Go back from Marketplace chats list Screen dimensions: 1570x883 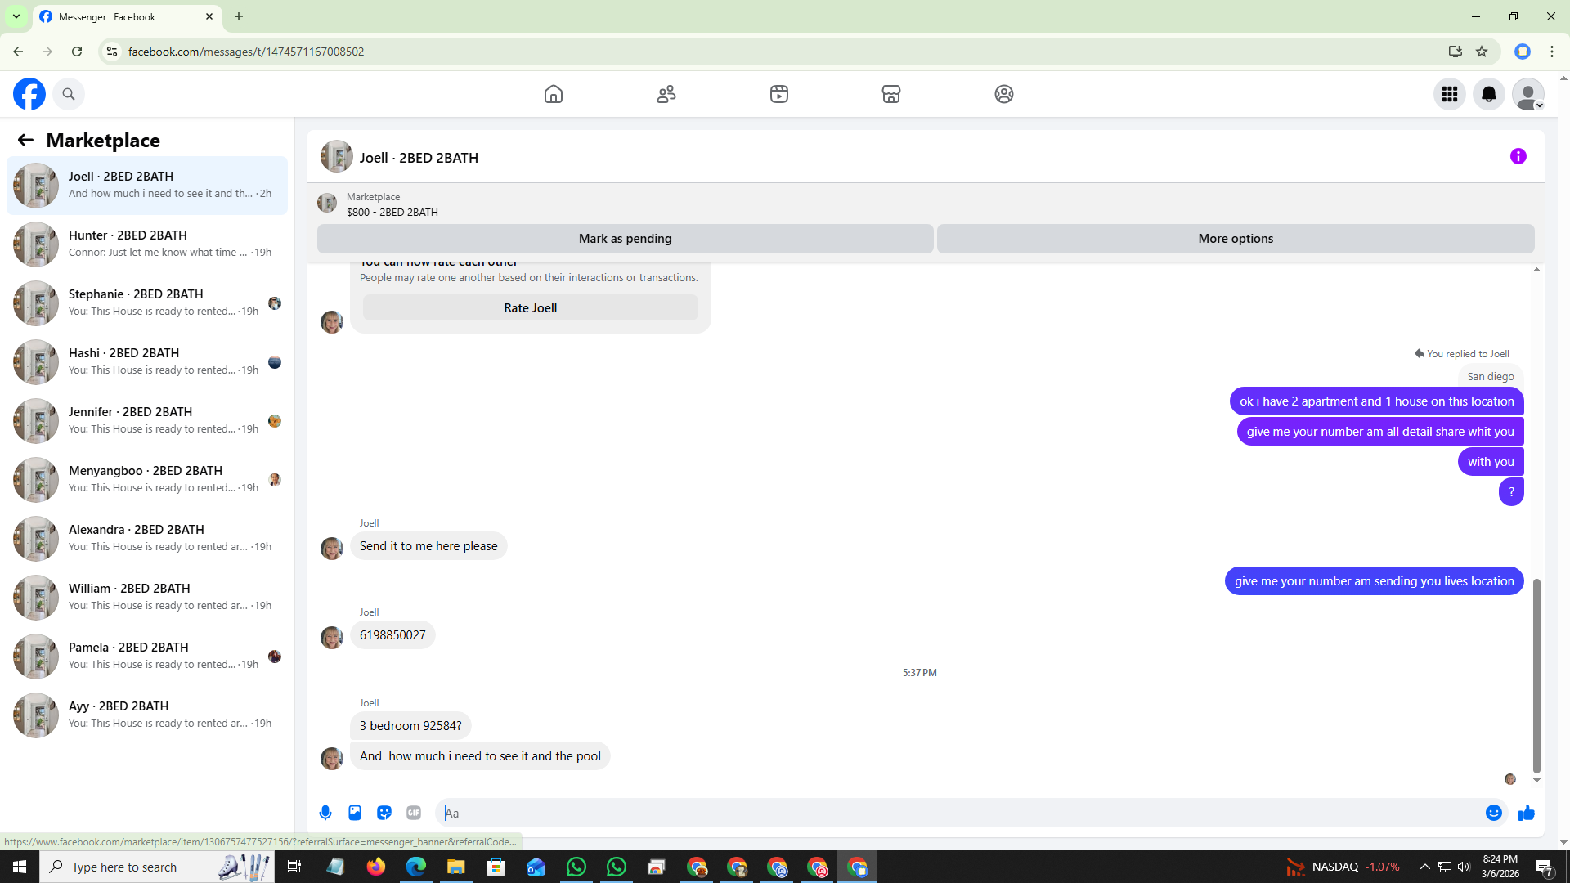tap(25, 140)
